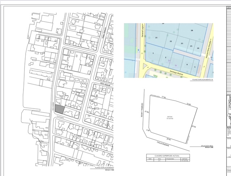The width and height of the screenshot is (231, 176).
Task: Select the 25.00 dimension text
Action: [x=194, y=127]
